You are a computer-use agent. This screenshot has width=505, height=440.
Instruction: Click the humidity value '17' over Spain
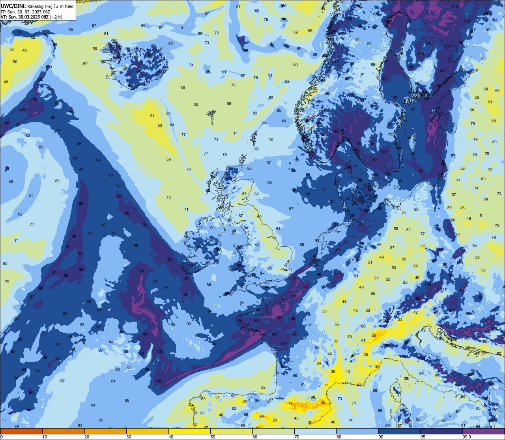point(291,403)
